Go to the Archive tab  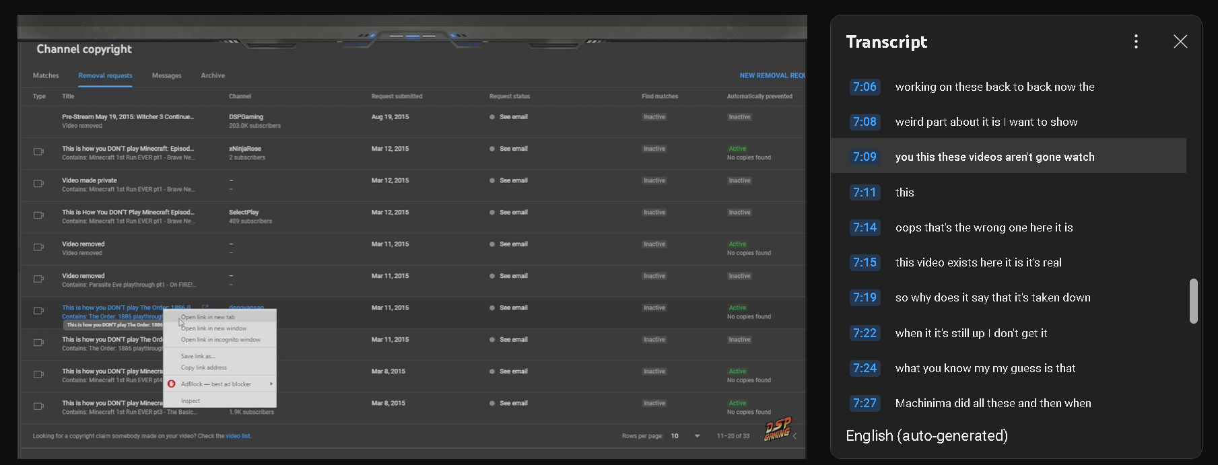213,75
